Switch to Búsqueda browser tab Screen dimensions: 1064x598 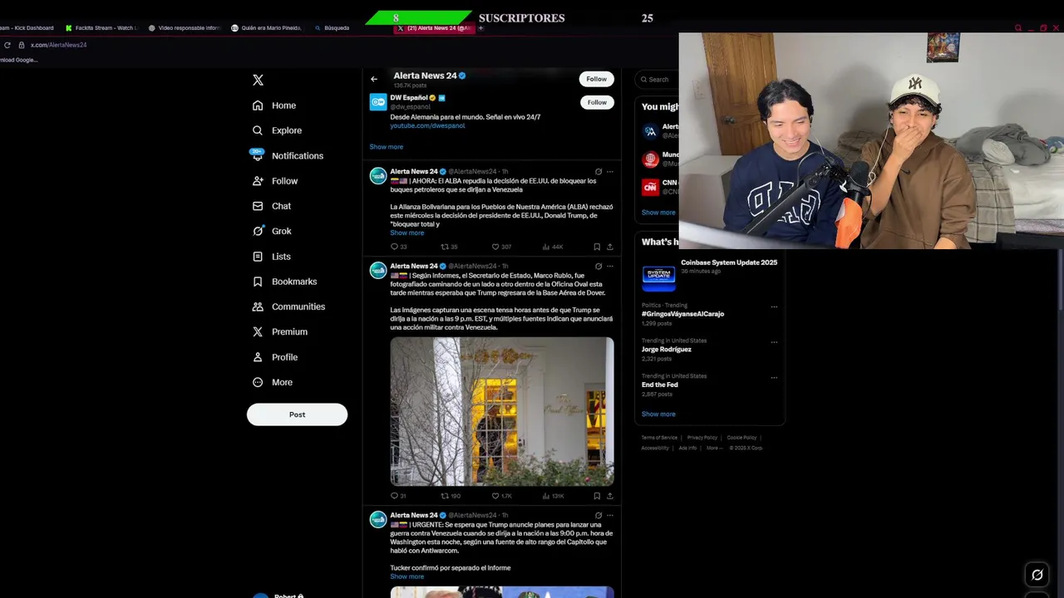(332, 27)
